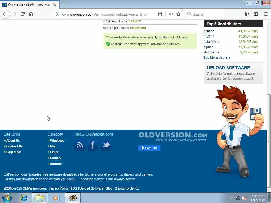Click the 'click here' download link text
The width and height of the screenshot is (271, 203).
(x=181, y=38)
